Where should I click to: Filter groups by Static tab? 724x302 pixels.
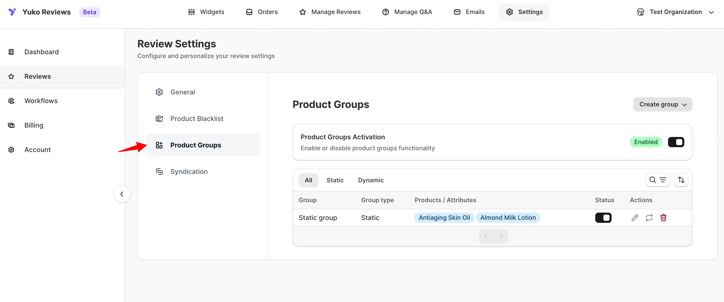tap(335, 180)
